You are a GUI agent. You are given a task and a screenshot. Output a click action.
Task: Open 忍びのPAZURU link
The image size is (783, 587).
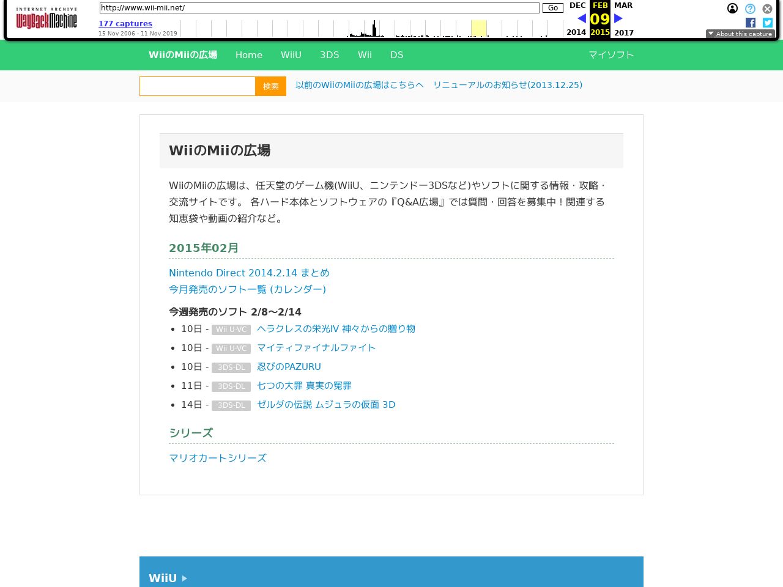(x=289, y=367)
